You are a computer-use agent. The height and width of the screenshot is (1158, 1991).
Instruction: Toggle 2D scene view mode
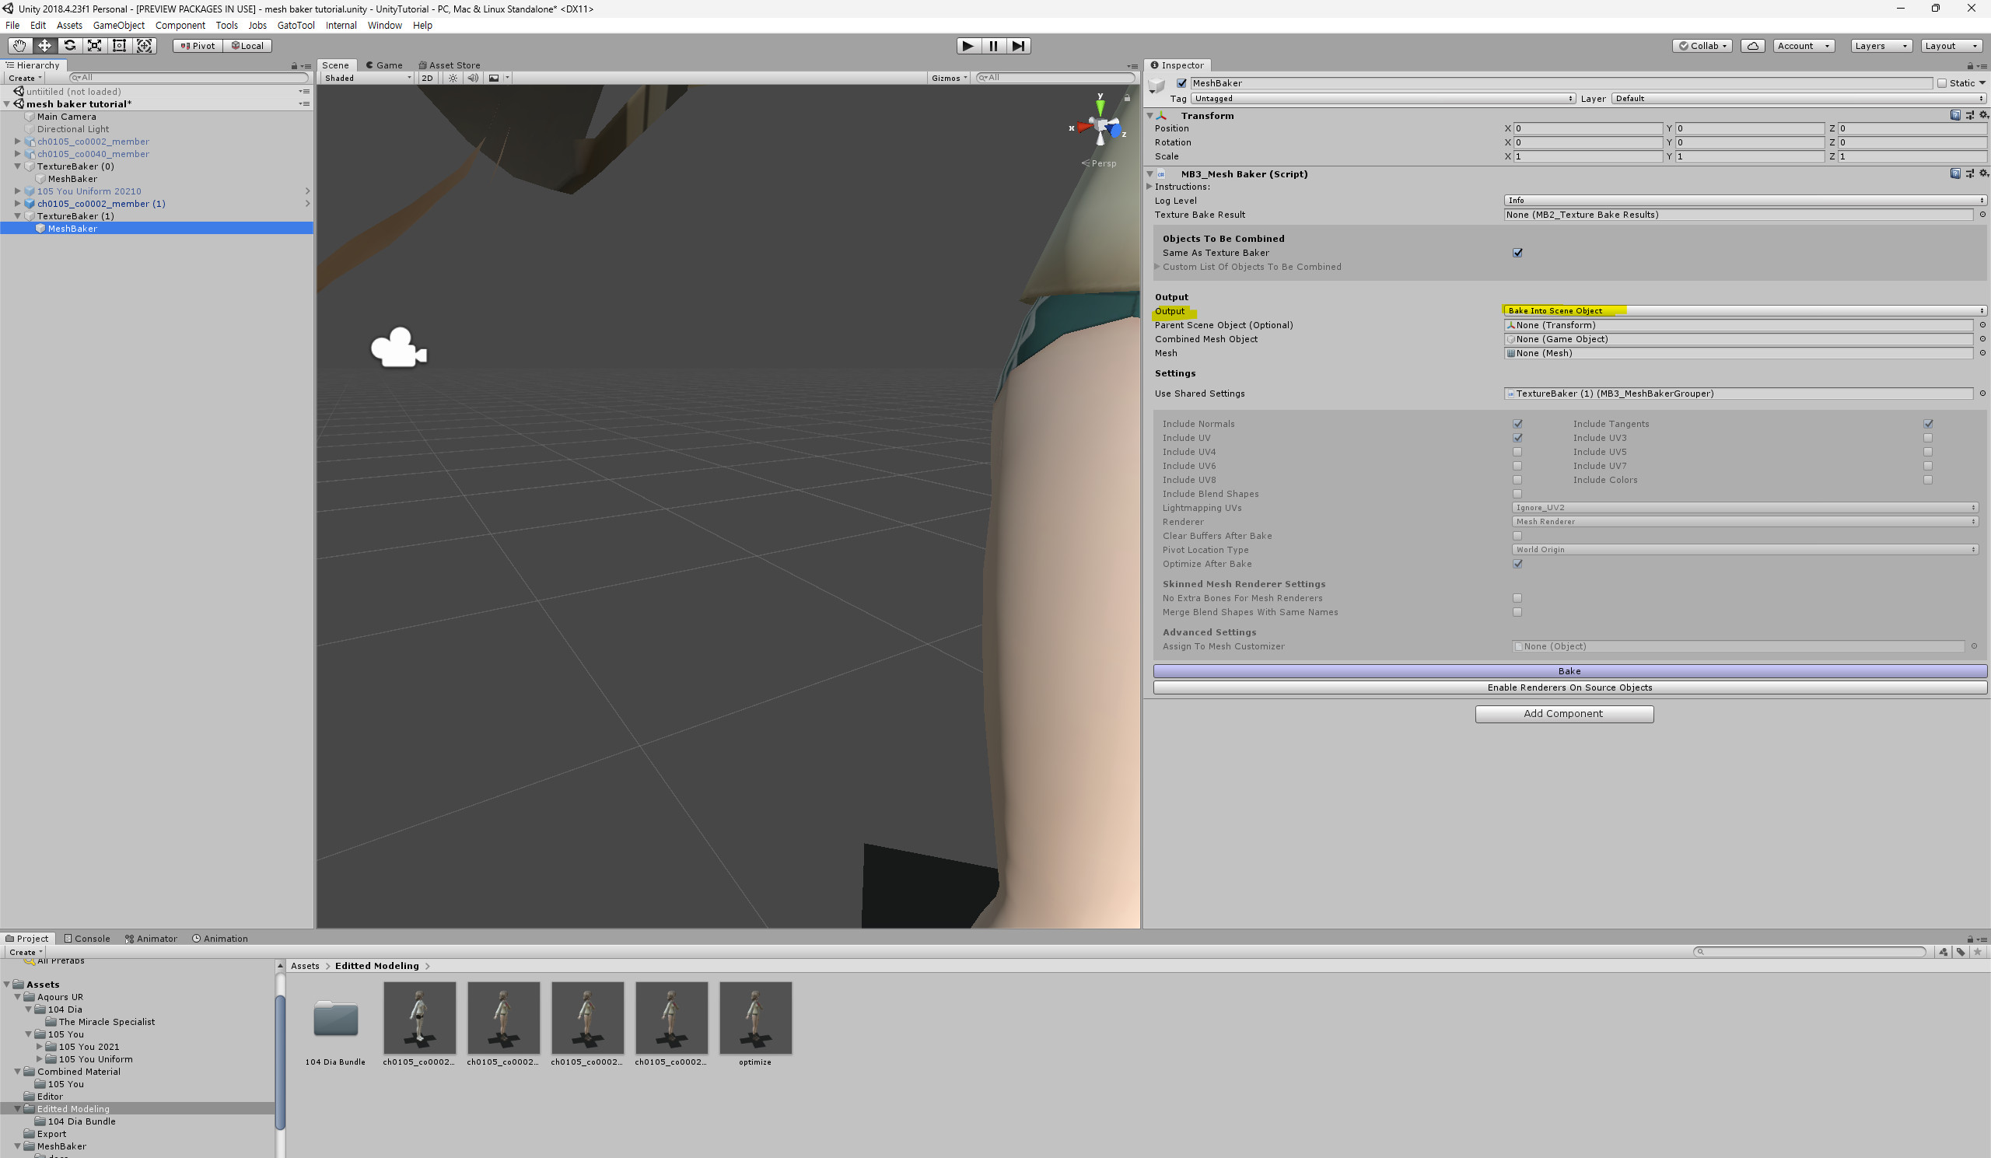pyautogui.click(x=428, y=79)
